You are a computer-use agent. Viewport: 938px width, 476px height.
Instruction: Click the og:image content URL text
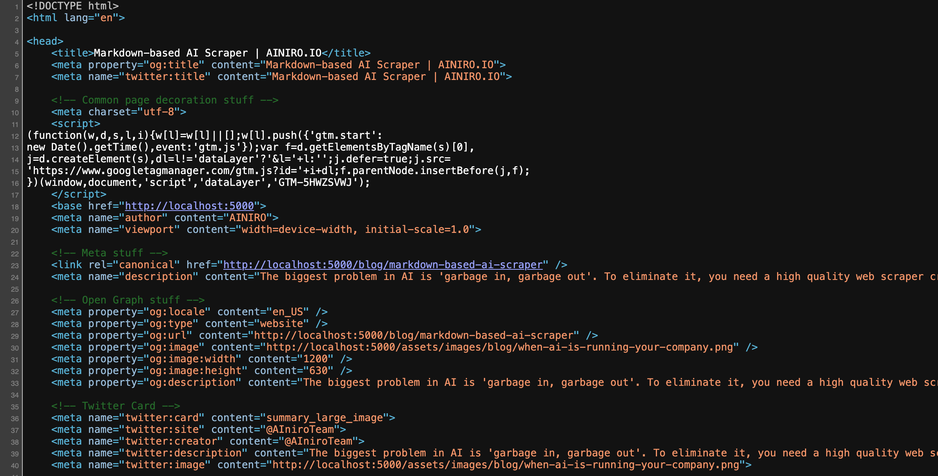(500, 347)
